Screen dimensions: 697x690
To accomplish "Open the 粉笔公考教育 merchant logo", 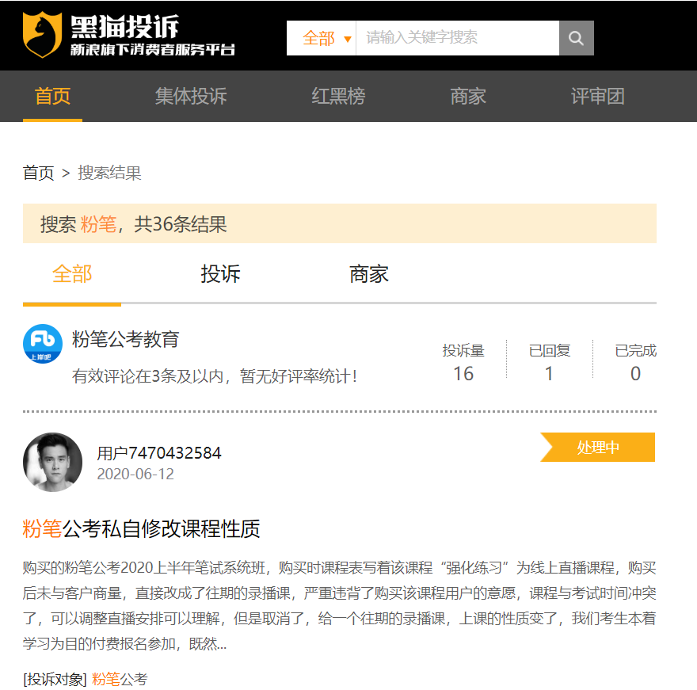I will pos(43,344).
